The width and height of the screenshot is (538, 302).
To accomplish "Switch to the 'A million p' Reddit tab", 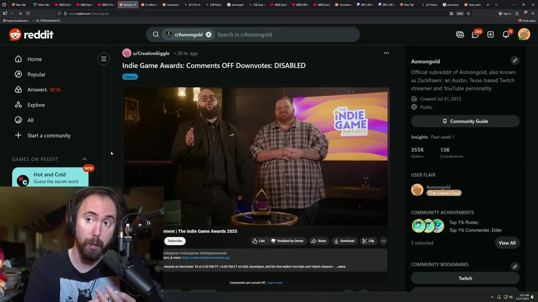I will pyautogui.click(x=149, y=5).
